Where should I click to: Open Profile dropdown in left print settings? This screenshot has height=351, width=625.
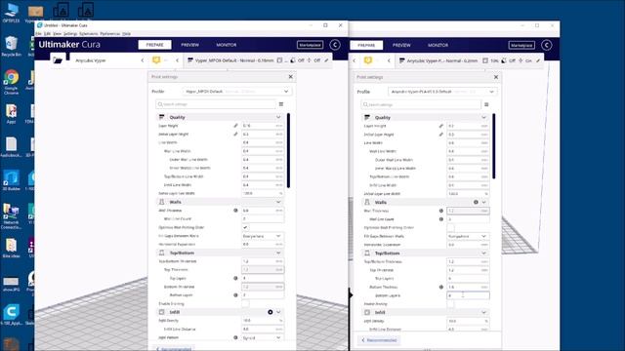237,91
